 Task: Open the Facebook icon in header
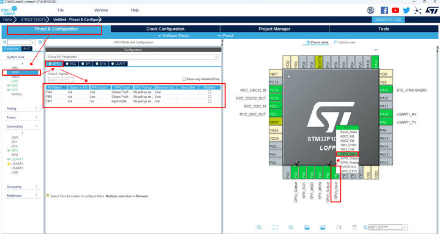tap(384, 10)
